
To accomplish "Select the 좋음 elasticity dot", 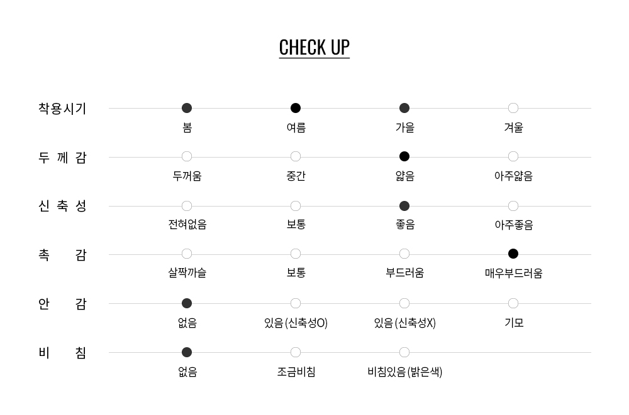I will [404, 206].
